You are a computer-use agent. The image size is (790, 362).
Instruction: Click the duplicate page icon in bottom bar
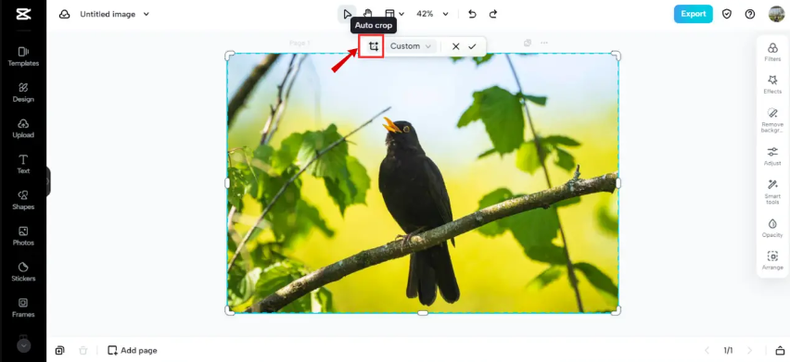click(59, 351)
